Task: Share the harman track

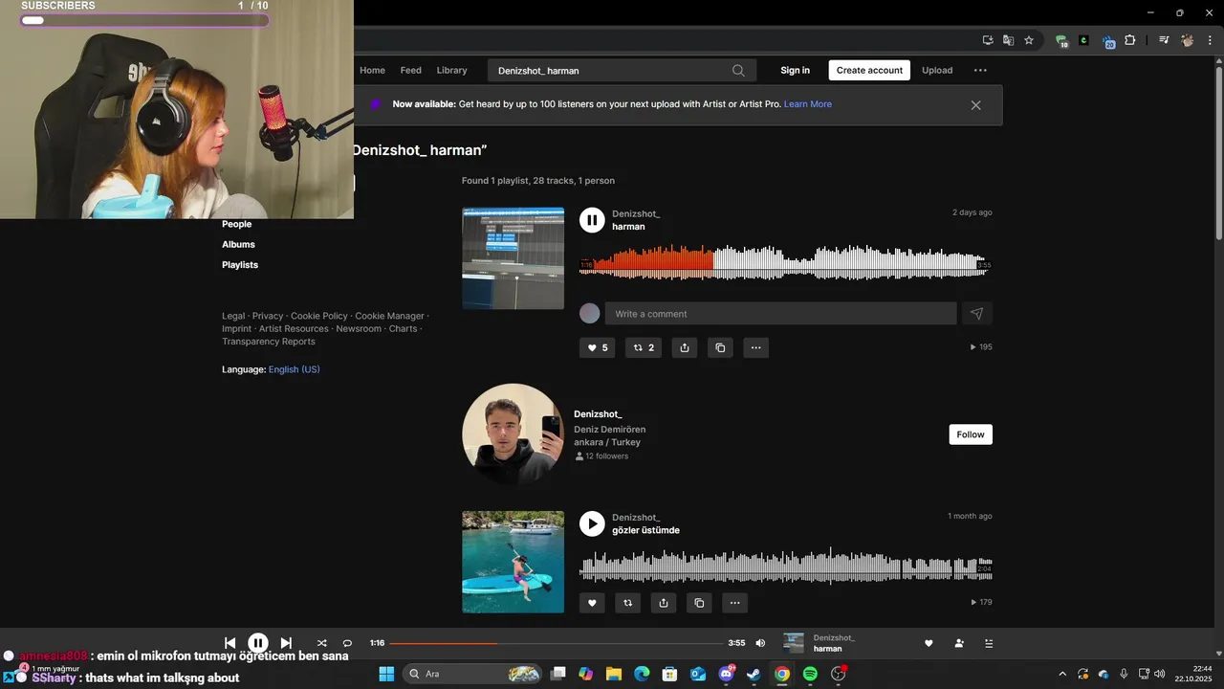Action: pos(685,347)
